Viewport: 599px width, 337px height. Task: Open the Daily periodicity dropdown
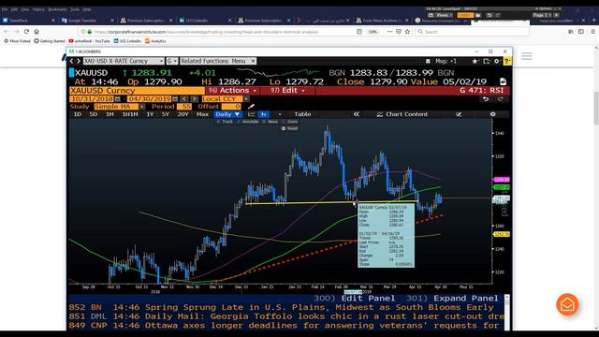227,114
